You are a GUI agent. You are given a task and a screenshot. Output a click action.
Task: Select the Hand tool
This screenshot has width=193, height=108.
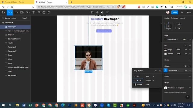44,12
